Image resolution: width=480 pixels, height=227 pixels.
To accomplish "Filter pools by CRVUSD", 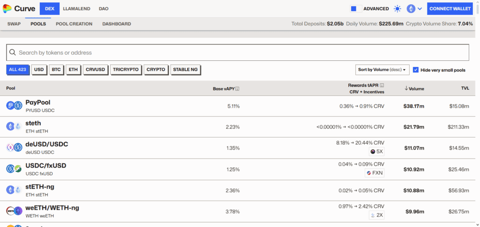I will 96,70.
